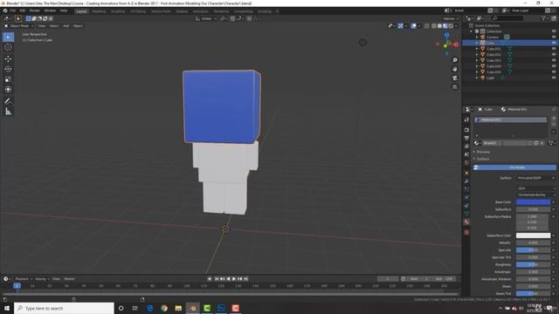Open the Tool properties tab icon
This screenshot has width=559, height=314.
tap(466, 120)
